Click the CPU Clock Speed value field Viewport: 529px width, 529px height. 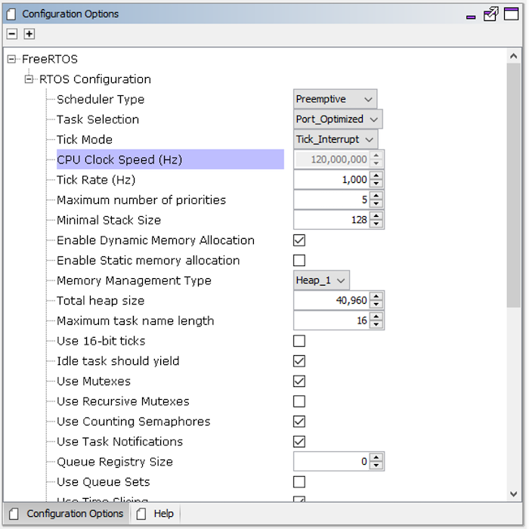click(332, 159)
